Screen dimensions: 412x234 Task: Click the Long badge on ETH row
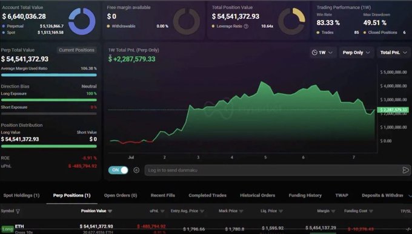click(x=7, y=229)
